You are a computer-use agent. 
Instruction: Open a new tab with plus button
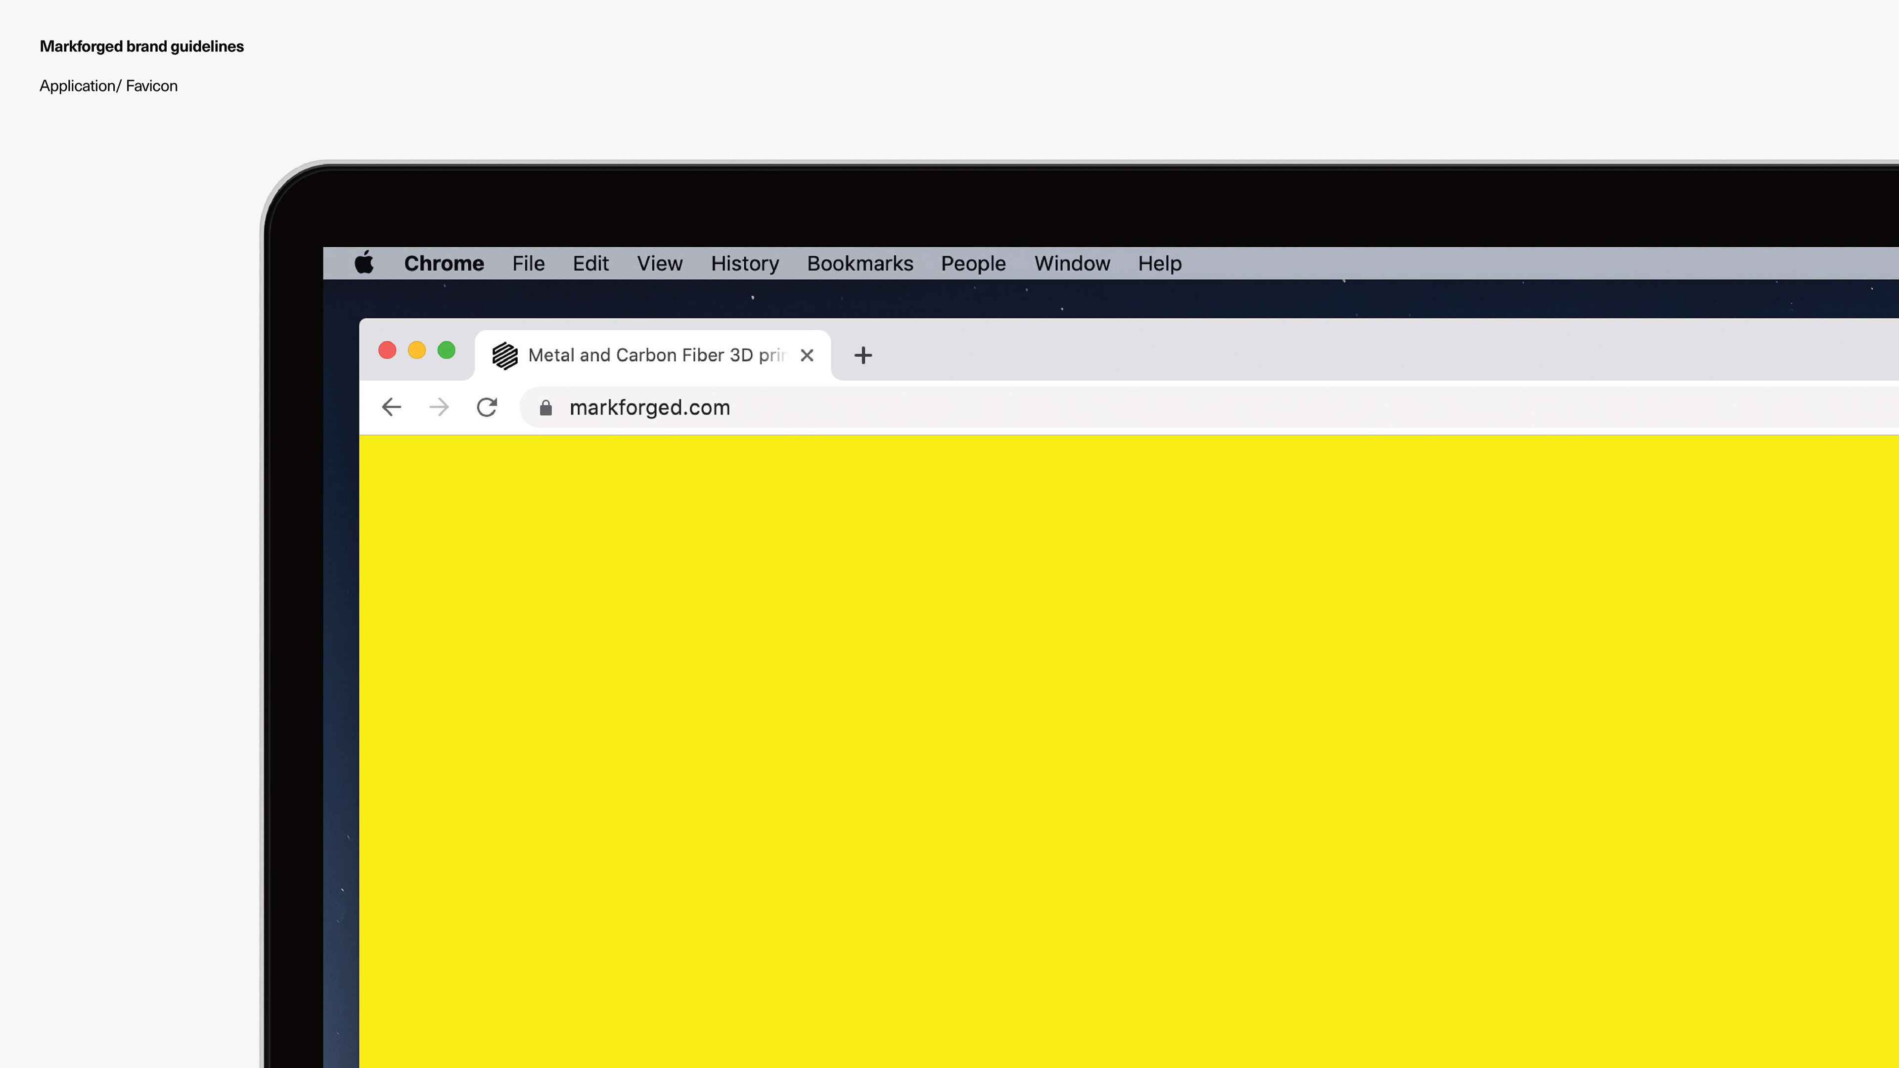click(862, 356)
